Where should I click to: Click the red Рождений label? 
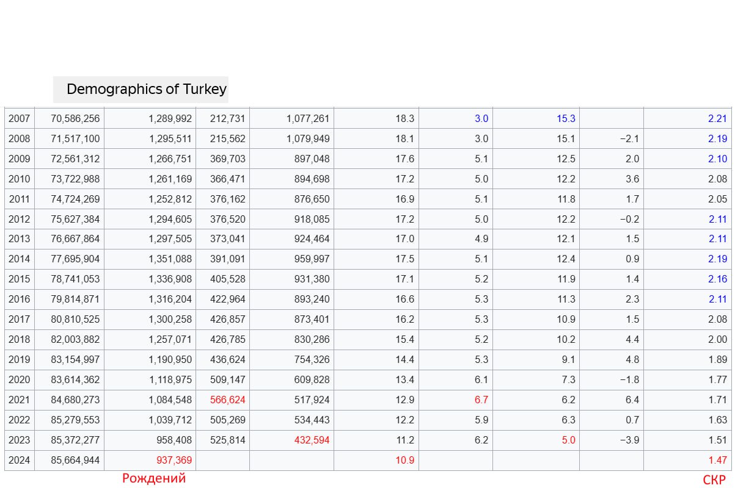point(154,478)
